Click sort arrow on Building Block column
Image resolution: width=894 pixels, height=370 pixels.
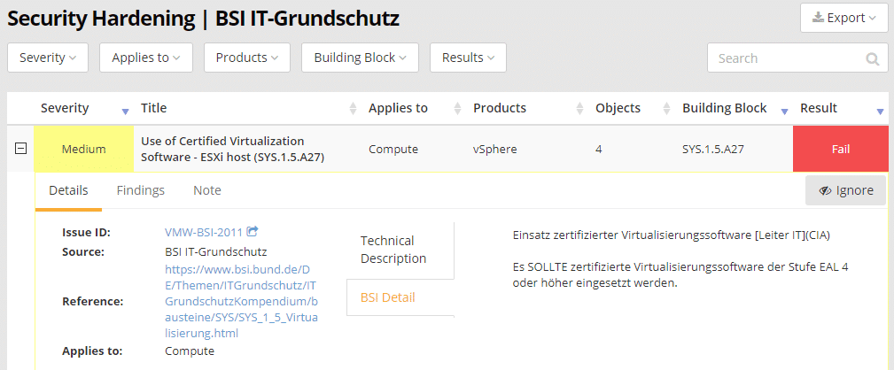[784, 112]
